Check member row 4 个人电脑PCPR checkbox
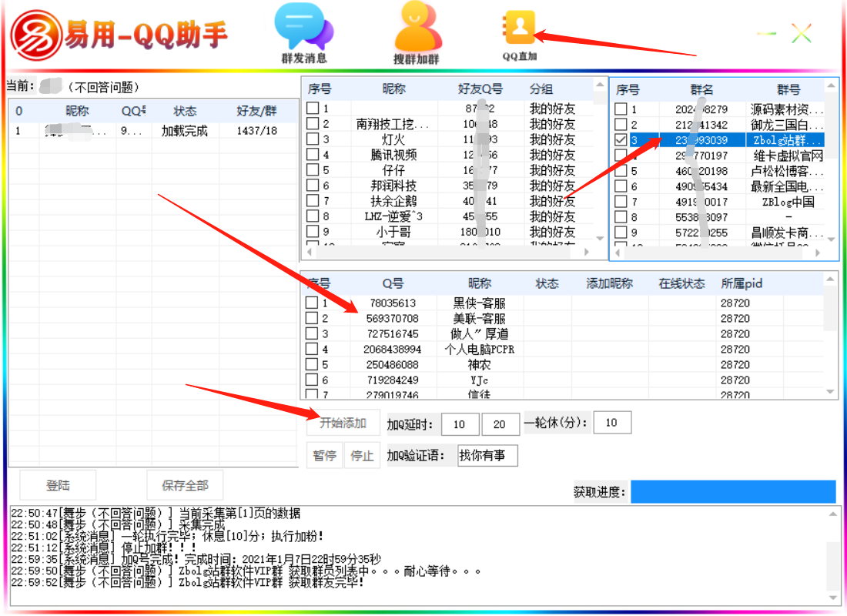 tap(312, 349)
